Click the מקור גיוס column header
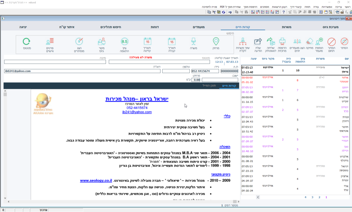This screenshot has height=212, width=352. click(268, 59)
